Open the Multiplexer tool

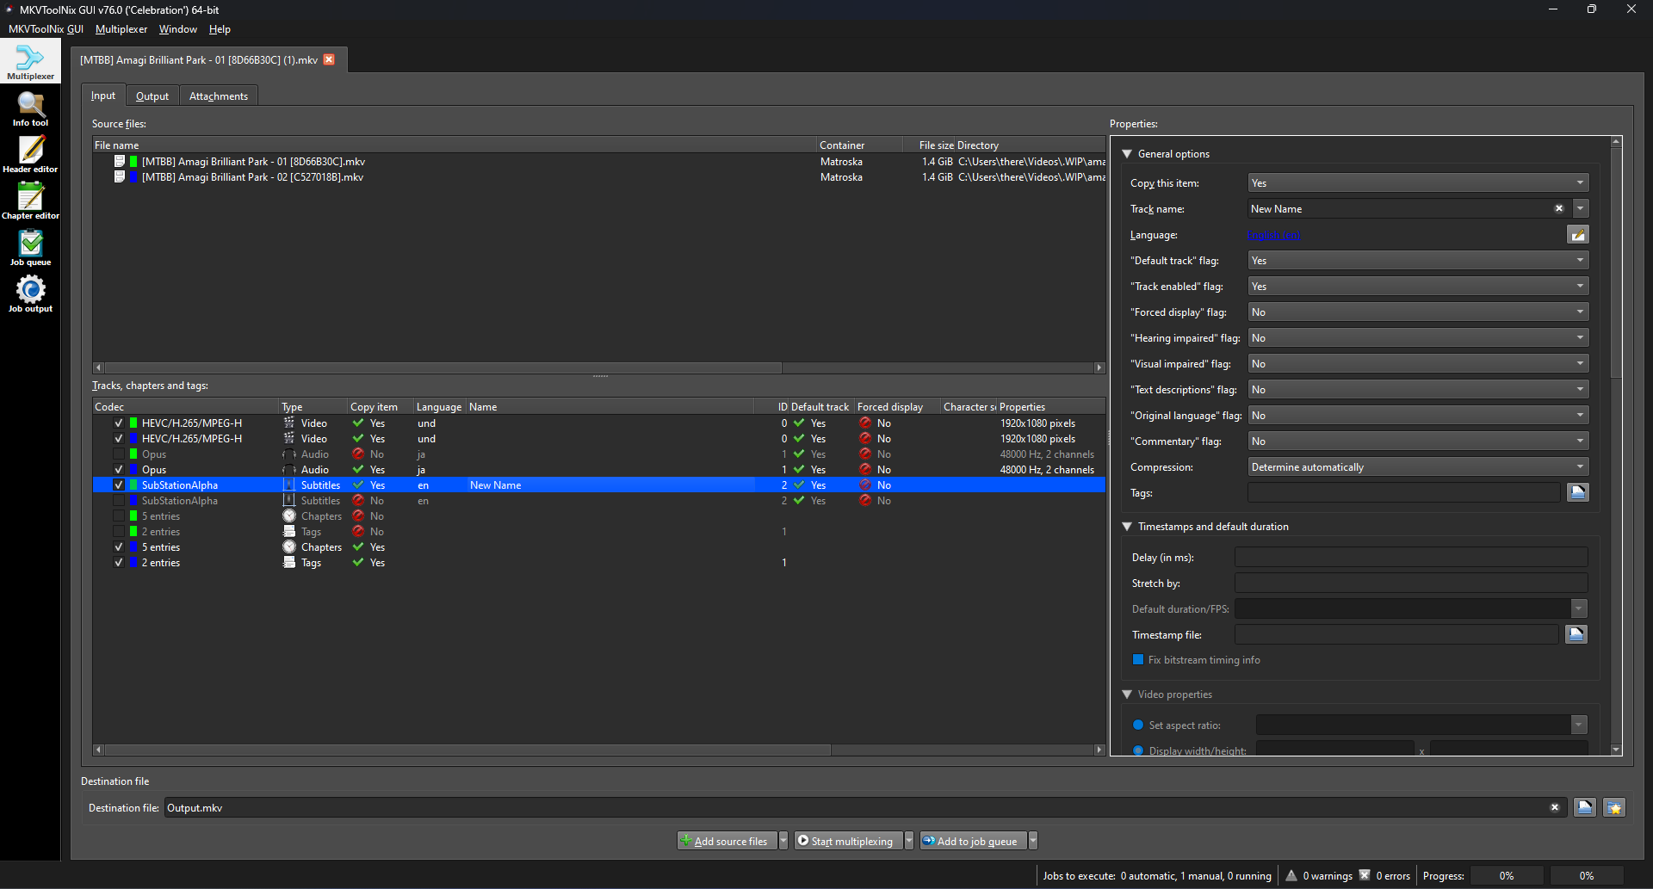[x=30, y=61]
